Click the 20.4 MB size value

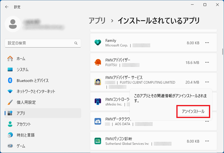click(192, 82)
